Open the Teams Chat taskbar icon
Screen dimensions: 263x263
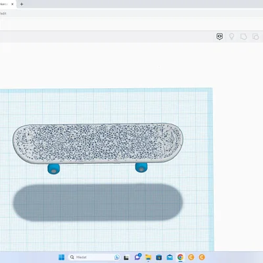coord(137,257)
